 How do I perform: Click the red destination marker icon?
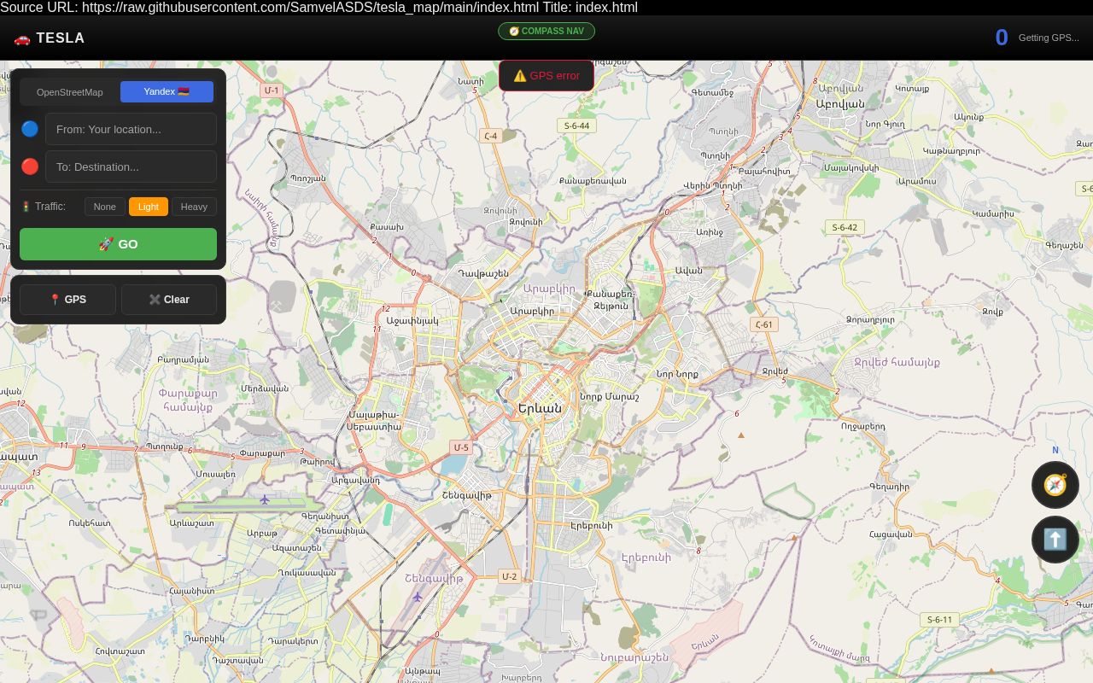click(x=30, y=166)
